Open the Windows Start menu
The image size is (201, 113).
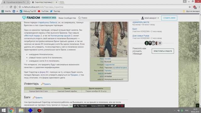(3, 110)
